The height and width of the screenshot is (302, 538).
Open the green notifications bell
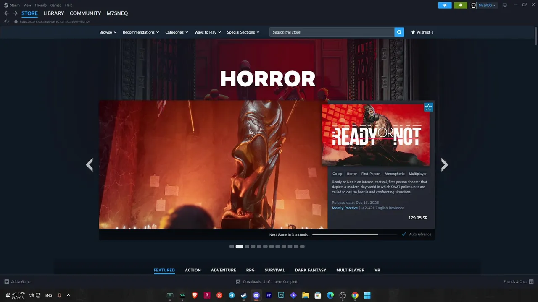click(461, 5)
